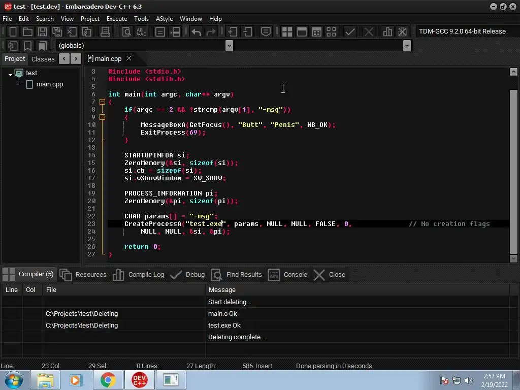Click the New source file icon
The image size is (520, 390).
point(13,32)
